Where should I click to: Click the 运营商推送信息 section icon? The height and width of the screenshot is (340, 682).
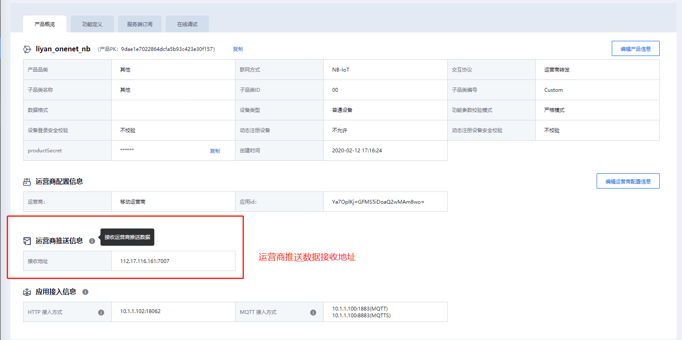(x=27, y=241)
